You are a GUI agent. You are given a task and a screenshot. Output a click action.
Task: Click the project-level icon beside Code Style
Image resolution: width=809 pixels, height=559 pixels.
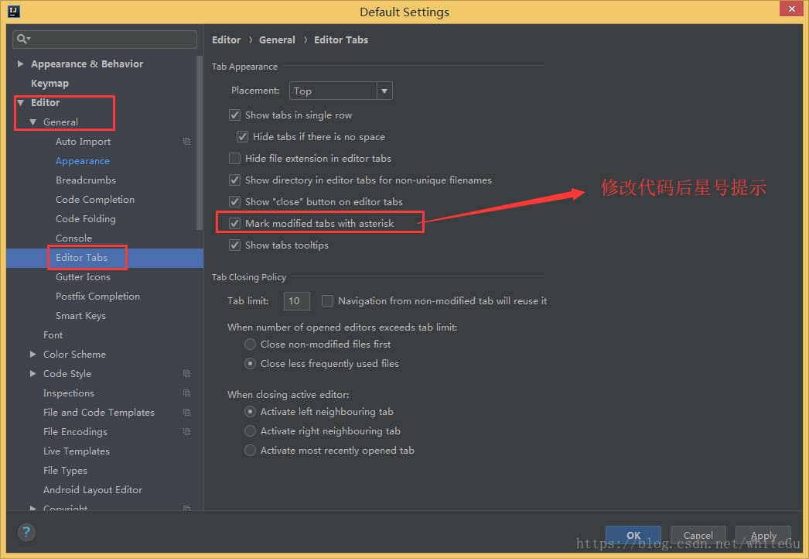point(186,374)
